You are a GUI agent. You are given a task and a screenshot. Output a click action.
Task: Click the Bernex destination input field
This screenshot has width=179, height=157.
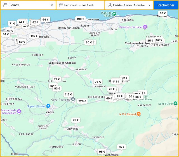tap(28, 5)
